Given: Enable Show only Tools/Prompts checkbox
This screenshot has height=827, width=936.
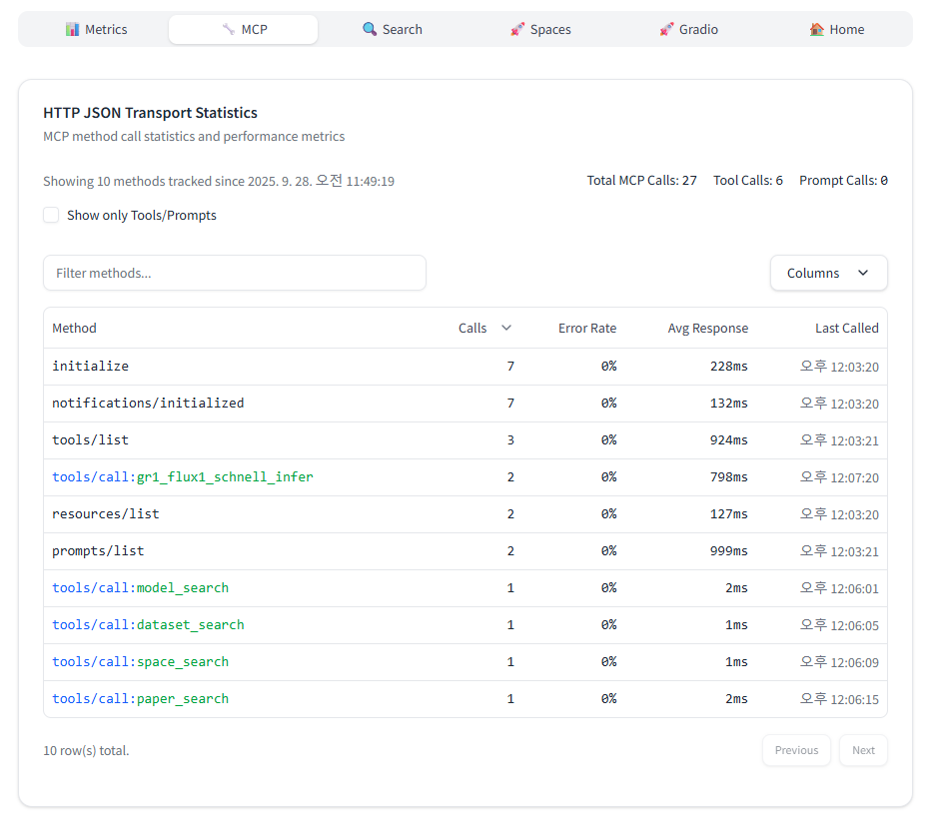Looking at the screenshot, I should [x=51, y=216].
